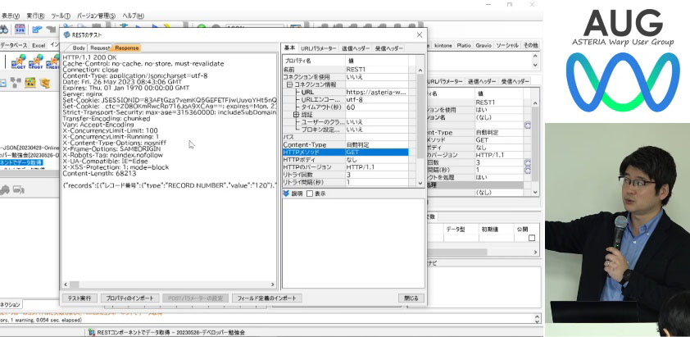Click the テスト実行 button
This screenshot has width=690, height=337.
tap(79, 298)
